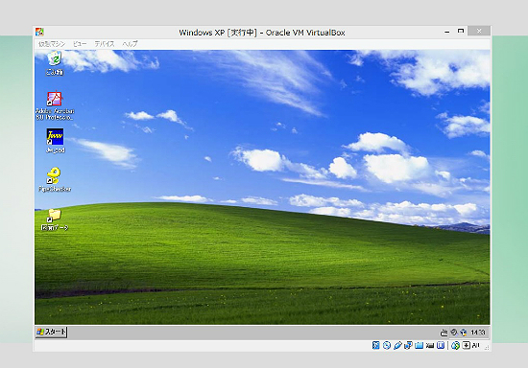Open the ヘルプ menu
This screenshot has width=528, height=368.
130,44
